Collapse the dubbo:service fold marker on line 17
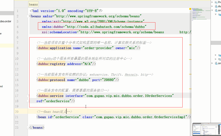The height and width of the screenshot is (136, 221). point(28,96)
